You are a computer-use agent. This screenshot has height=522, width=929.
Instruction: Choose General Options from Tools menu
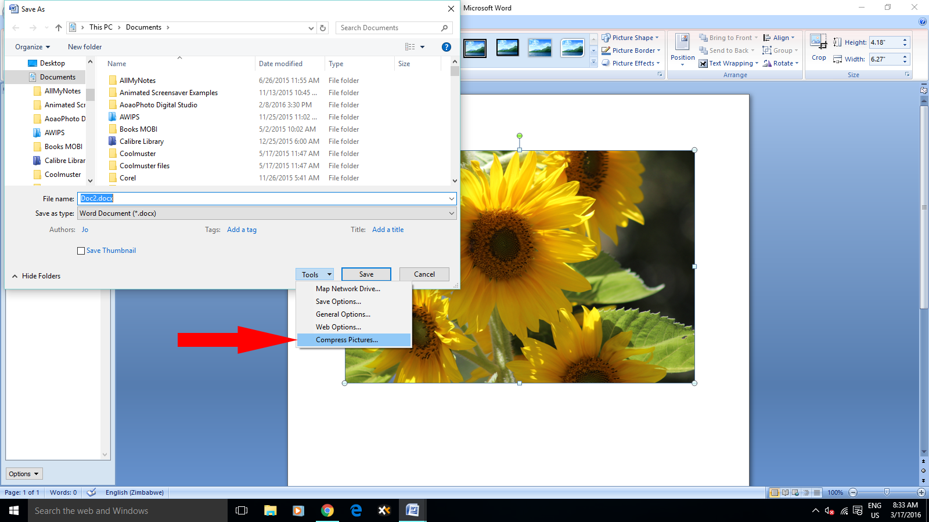click(x=343, y=314)
